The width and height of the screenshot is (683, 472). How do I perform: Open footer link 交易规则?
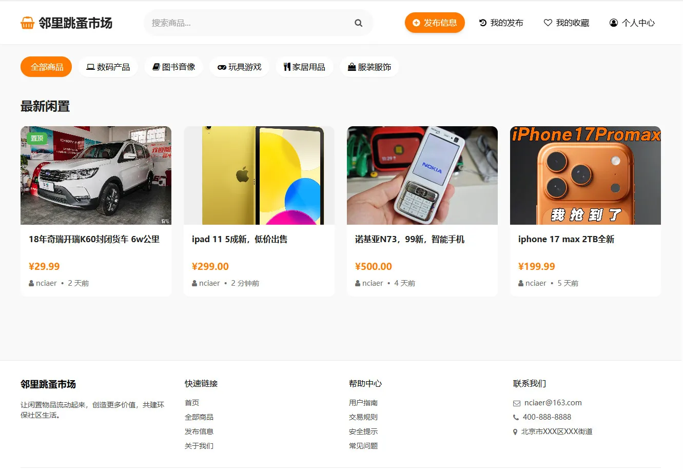coord(363,418)
